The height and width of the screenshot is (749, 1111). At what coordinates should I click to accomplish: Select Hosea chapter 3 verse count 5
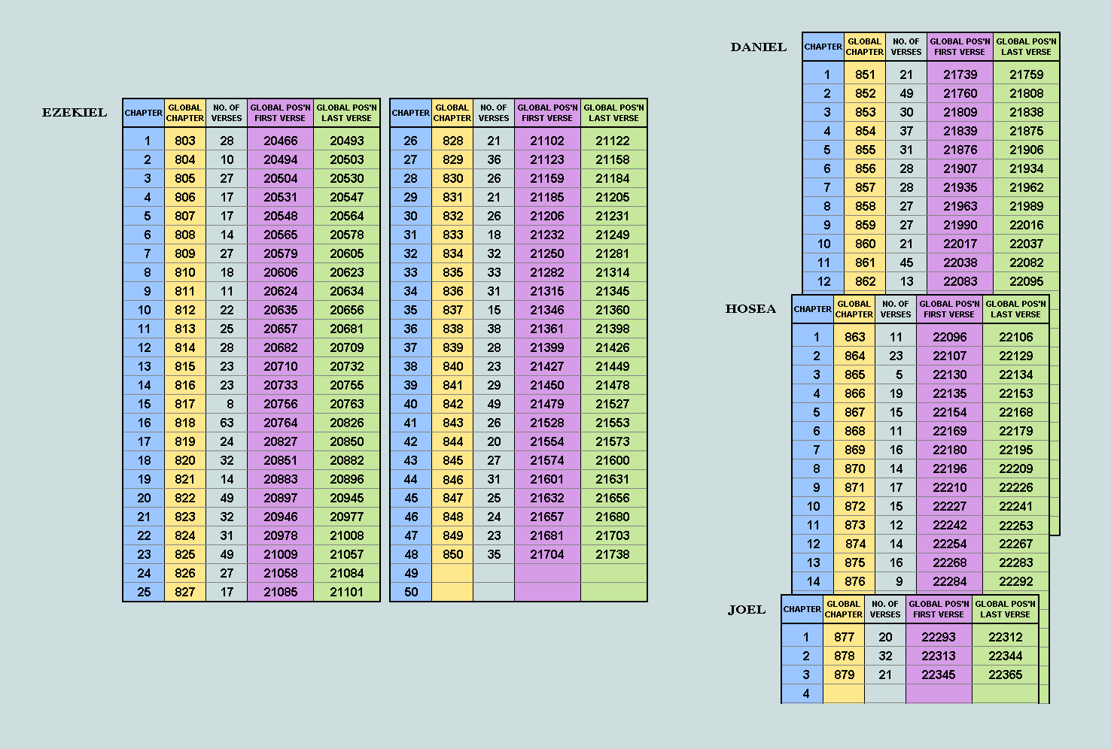point(896,374)
